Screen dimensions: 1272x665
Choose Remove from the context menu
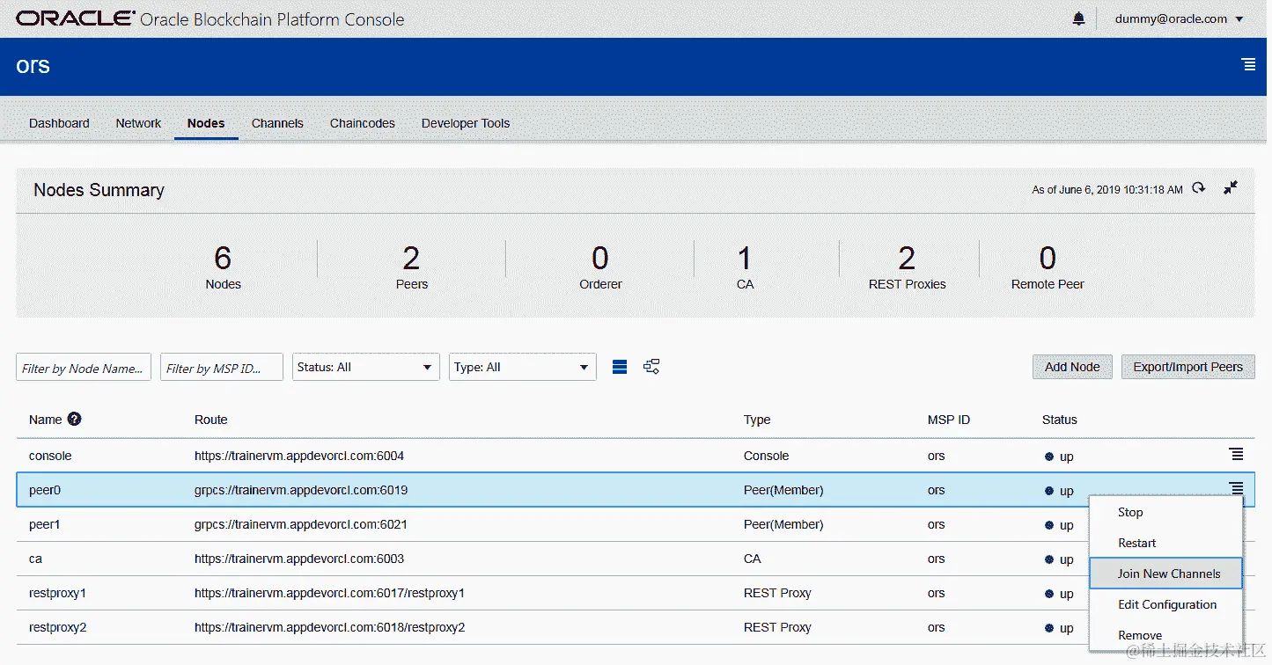click(x=1165, y=635)
